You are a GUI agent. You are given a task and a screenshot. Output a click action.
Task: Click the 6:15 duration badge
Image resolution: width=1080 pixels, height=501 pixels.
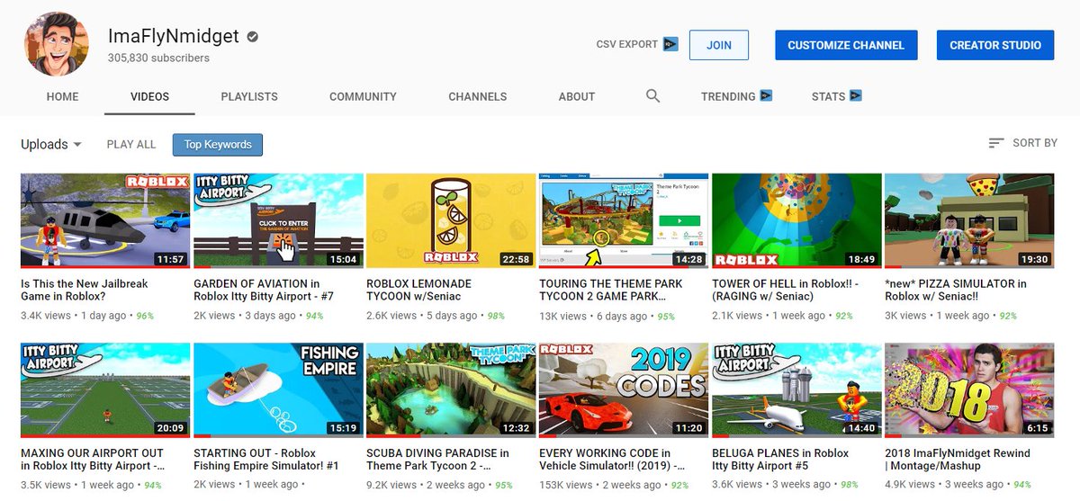tap(1037, 428)
